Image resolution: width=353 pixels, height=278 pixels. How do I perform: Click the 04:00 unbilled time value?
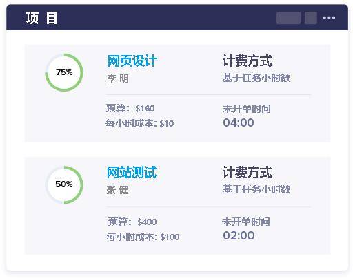tap(239, 122)
